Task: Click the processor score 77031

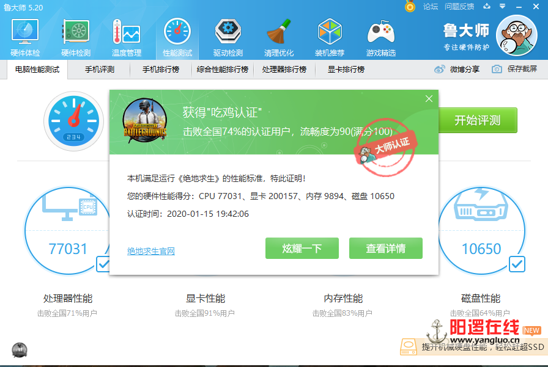Action: (x=68, y=249)
